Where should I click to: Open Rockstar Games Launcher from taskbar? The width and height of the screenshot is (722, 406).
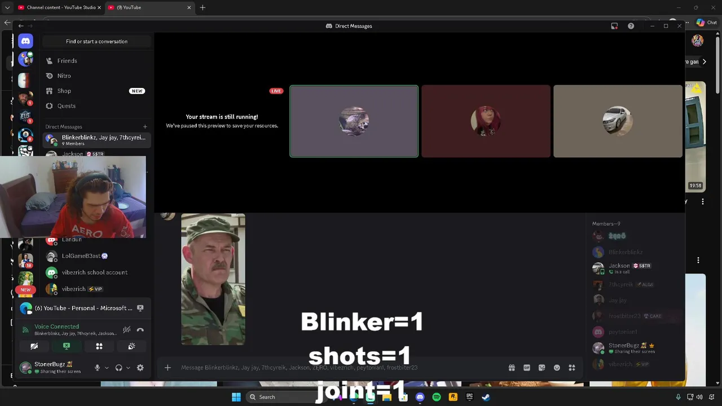click(x=452, y=397)
